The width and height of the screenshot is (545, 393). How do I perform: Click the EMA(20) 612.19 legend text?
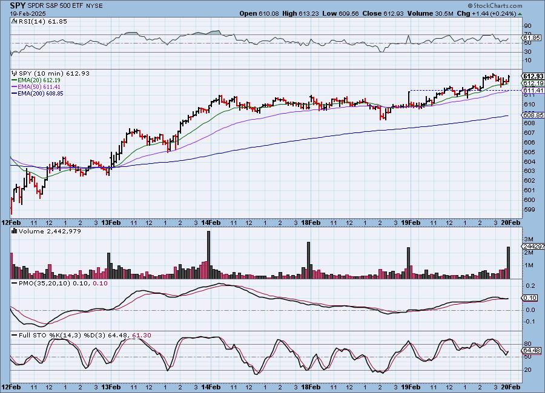39,80
